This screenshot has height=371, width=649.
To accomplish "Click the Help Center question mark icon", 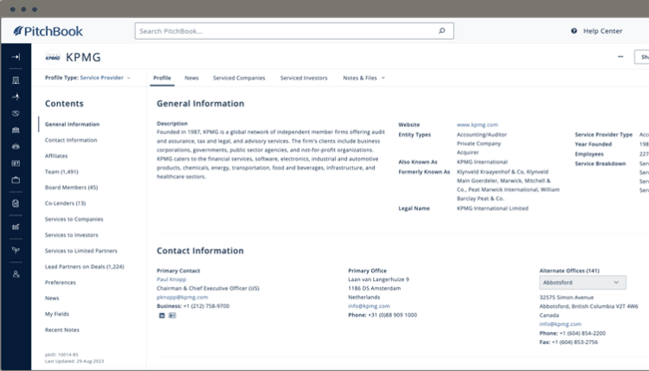I will tap(574, 31).
